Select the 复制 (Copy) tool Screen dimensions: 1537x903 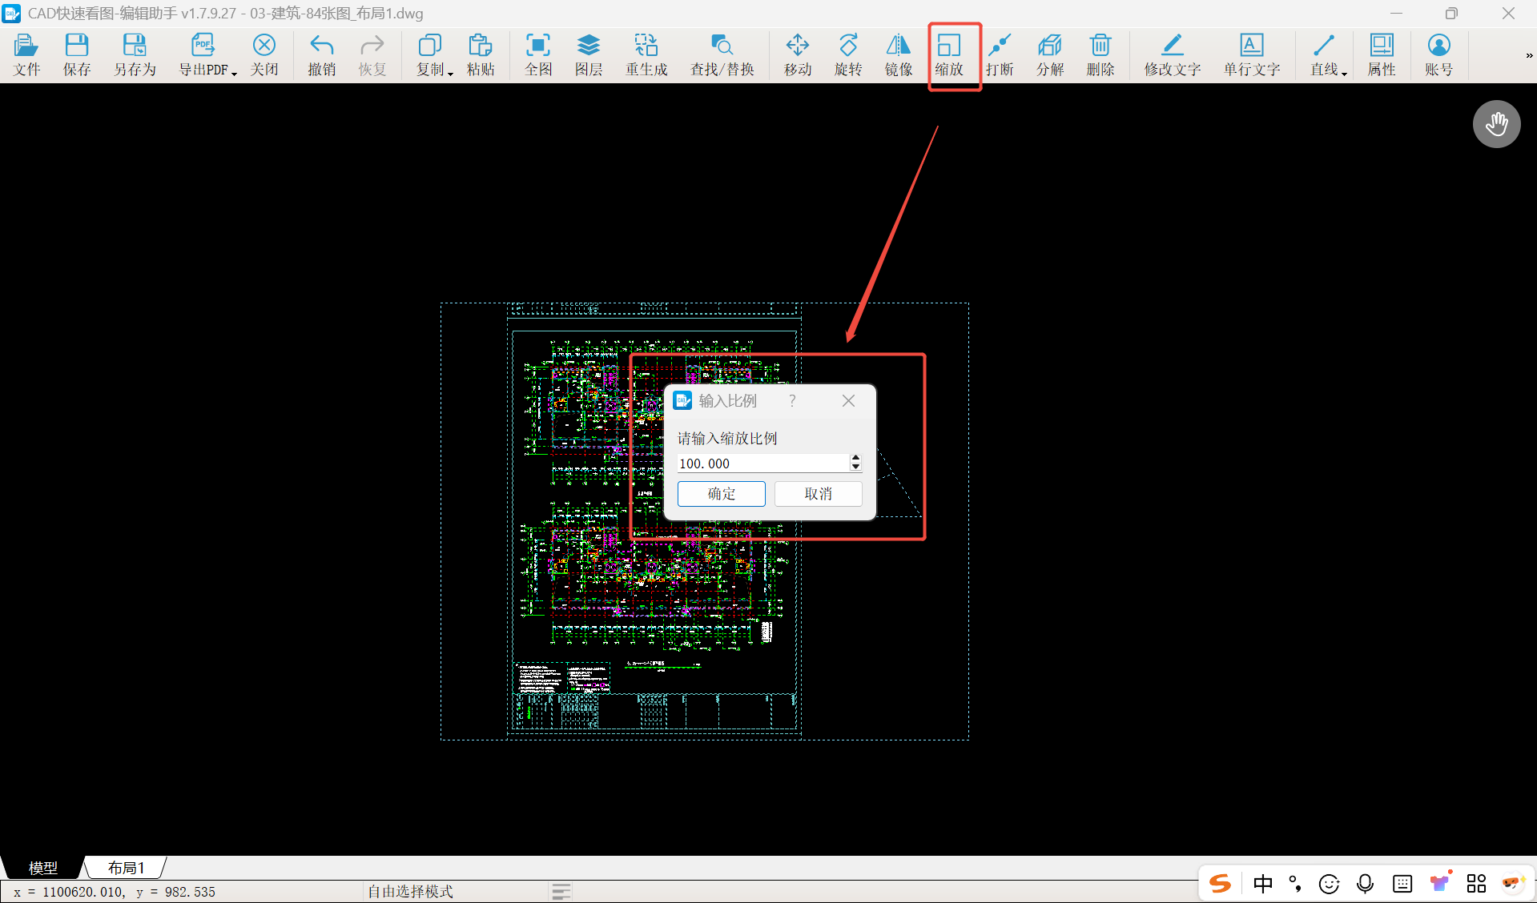pos(430,55)
